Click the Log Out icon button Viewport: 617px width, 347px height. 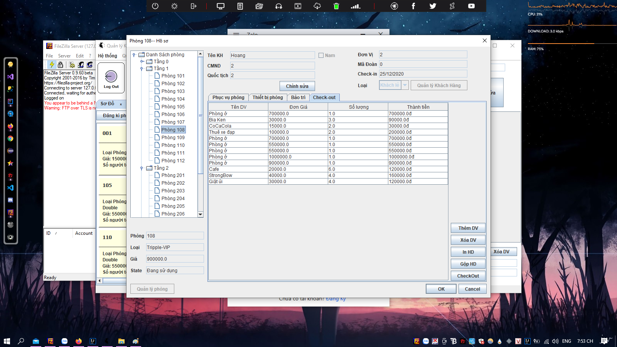coord(111,78)
